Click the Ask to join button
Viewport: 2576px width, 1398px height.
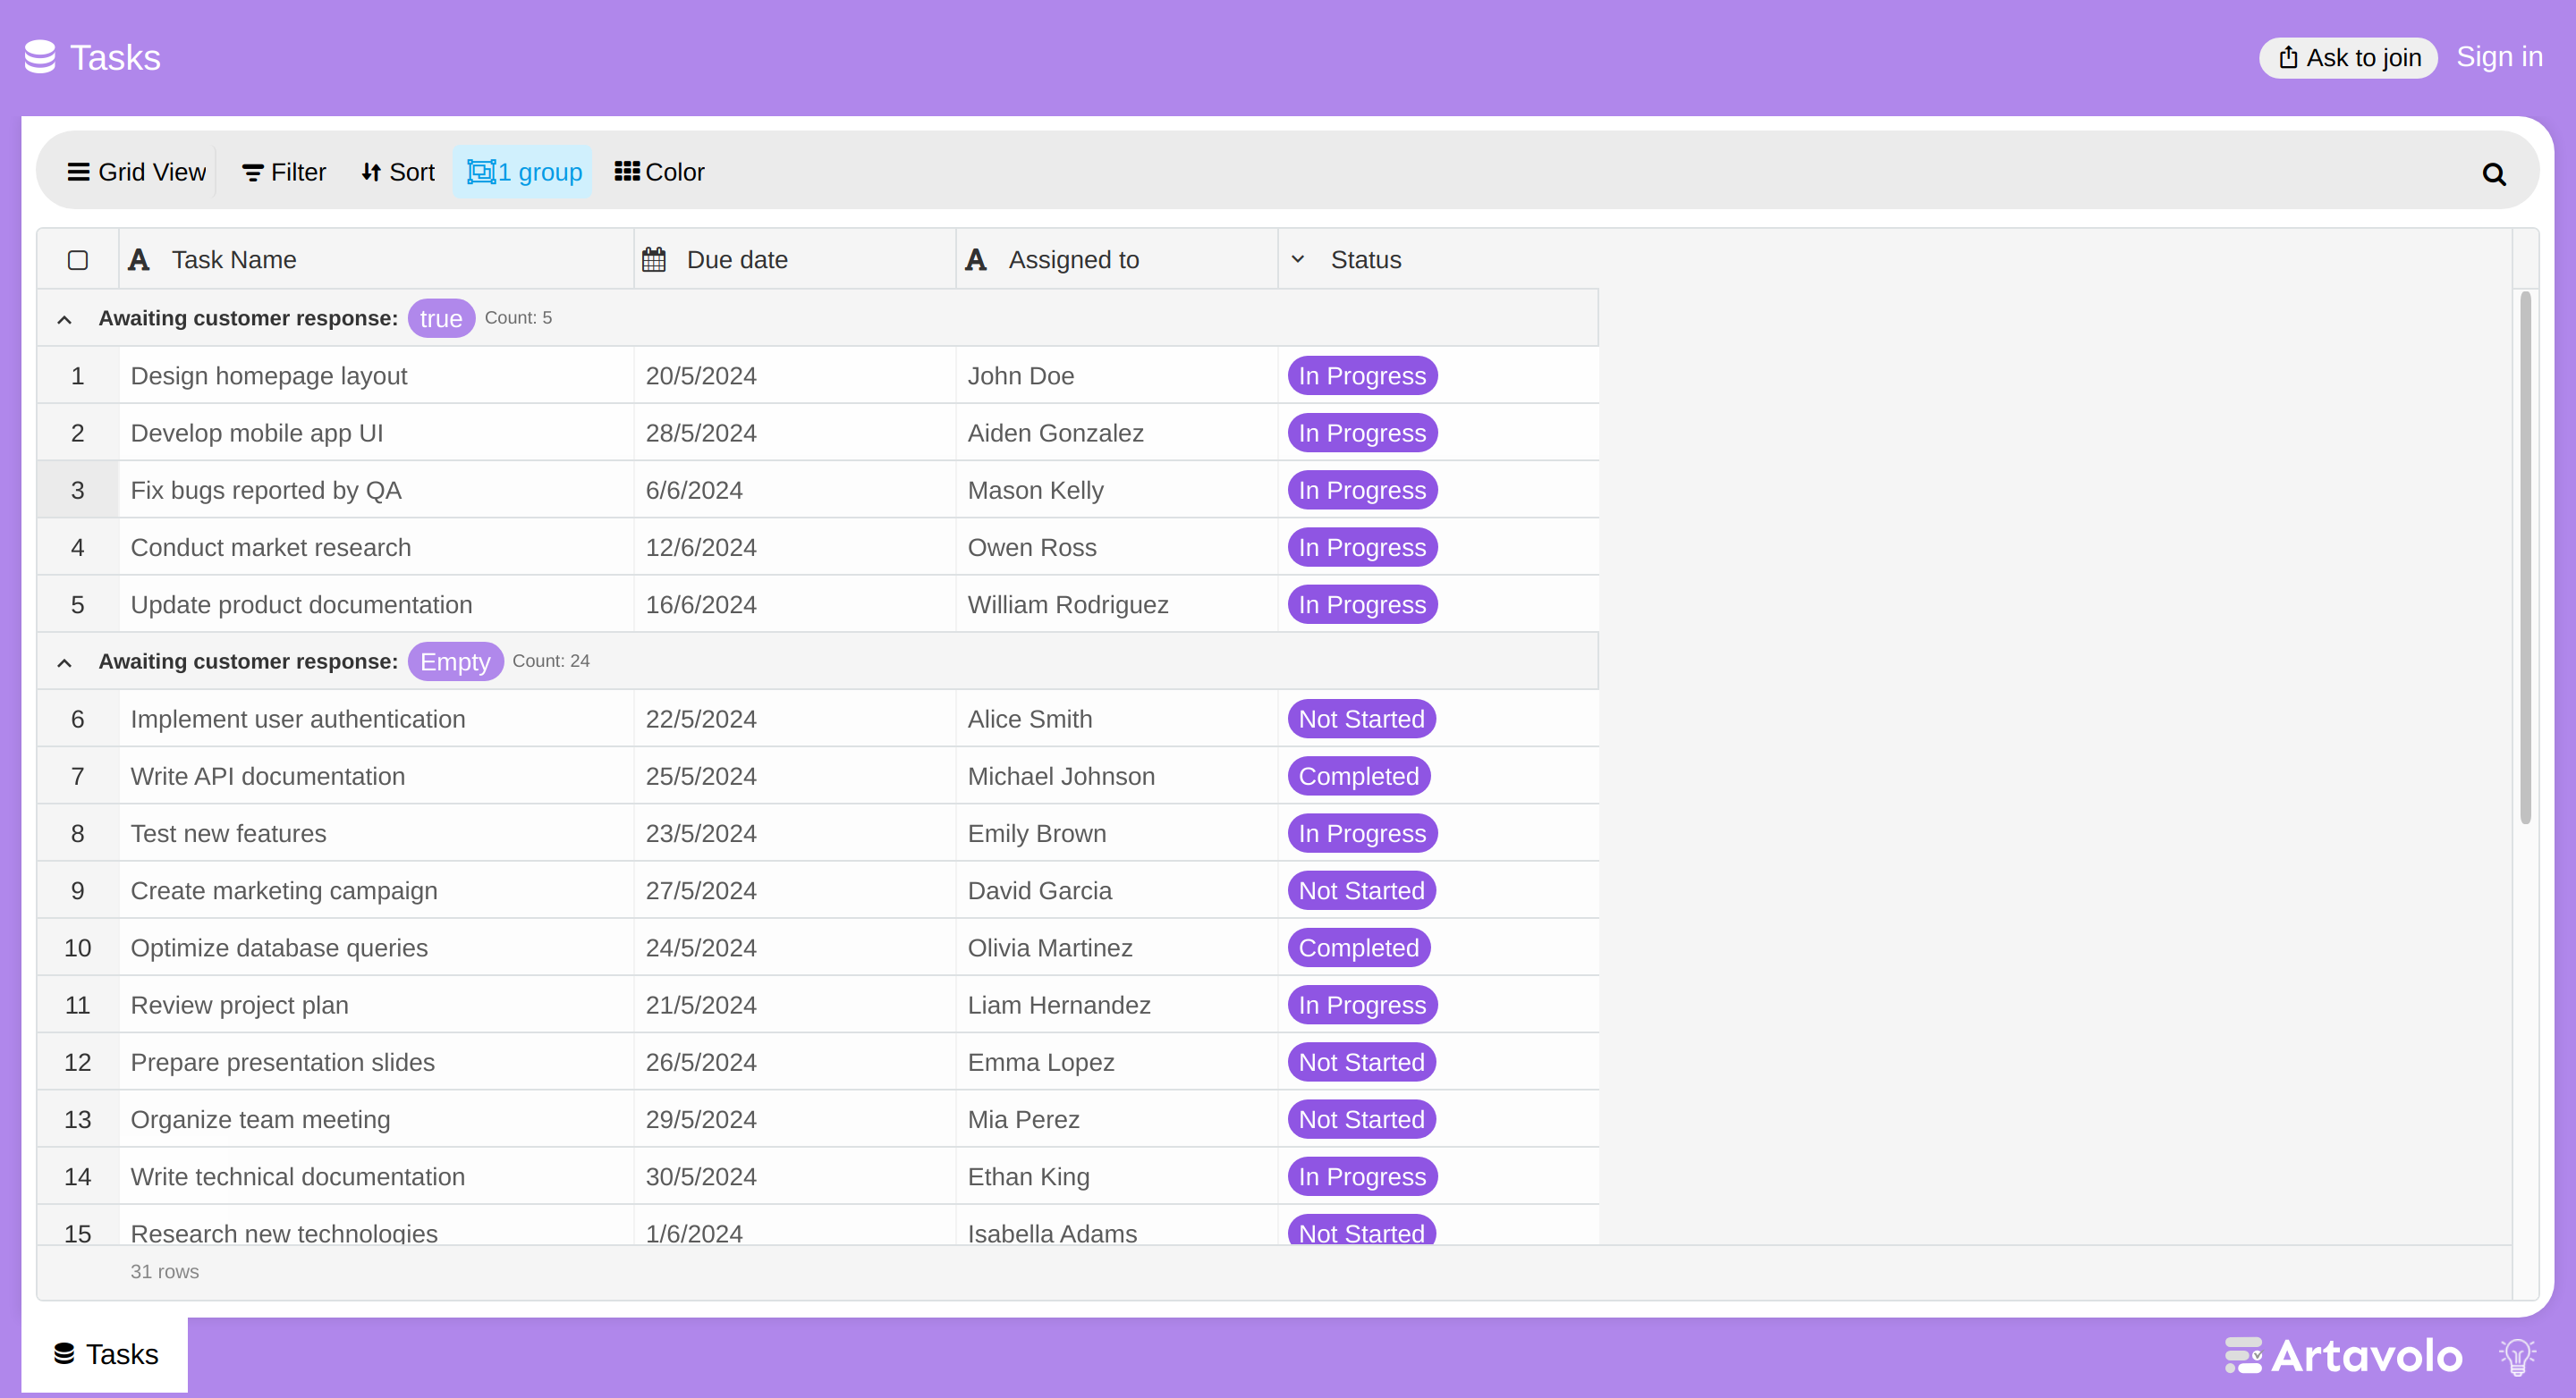[x=2348, y=57]
